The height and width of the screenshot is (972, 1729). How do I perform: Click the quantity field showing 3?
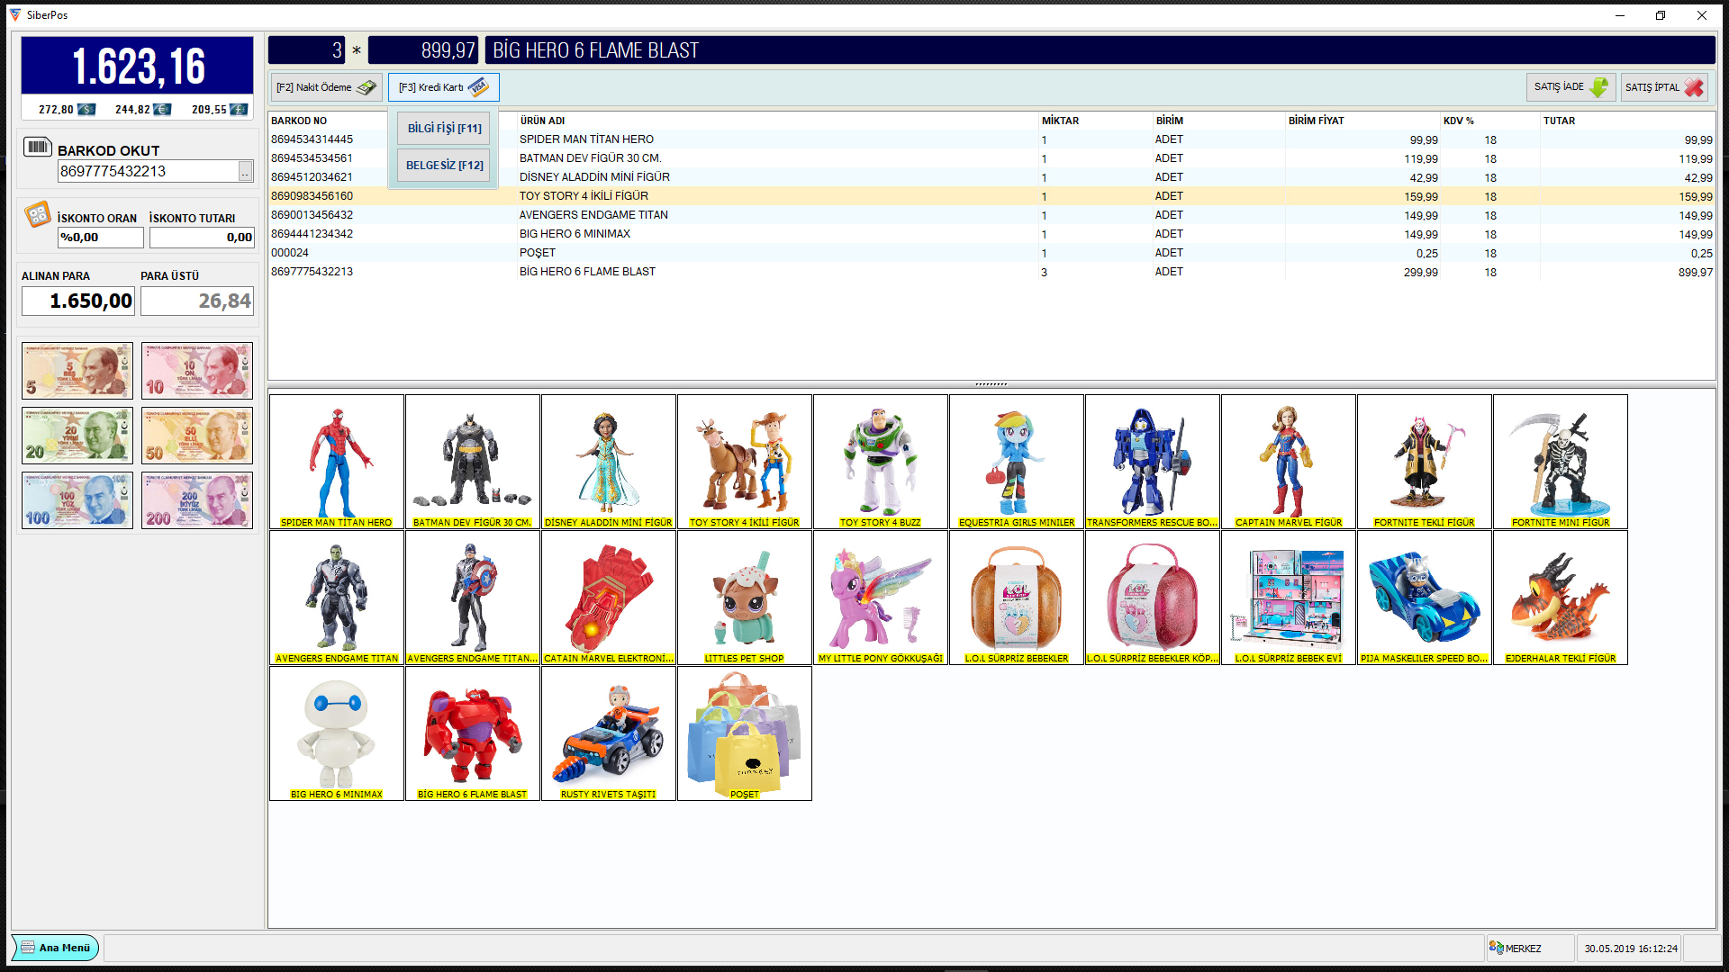tap(306, 50)
